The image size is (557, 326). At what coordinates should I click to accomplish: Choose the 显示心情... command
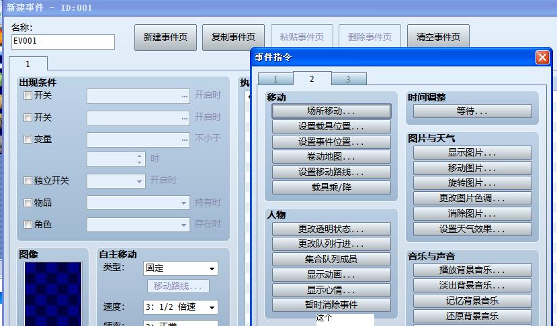[331, 290]
